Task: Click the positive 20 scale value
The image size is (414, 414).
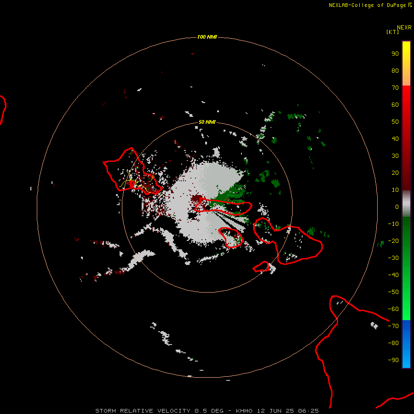Action: [x=395, y=173]
